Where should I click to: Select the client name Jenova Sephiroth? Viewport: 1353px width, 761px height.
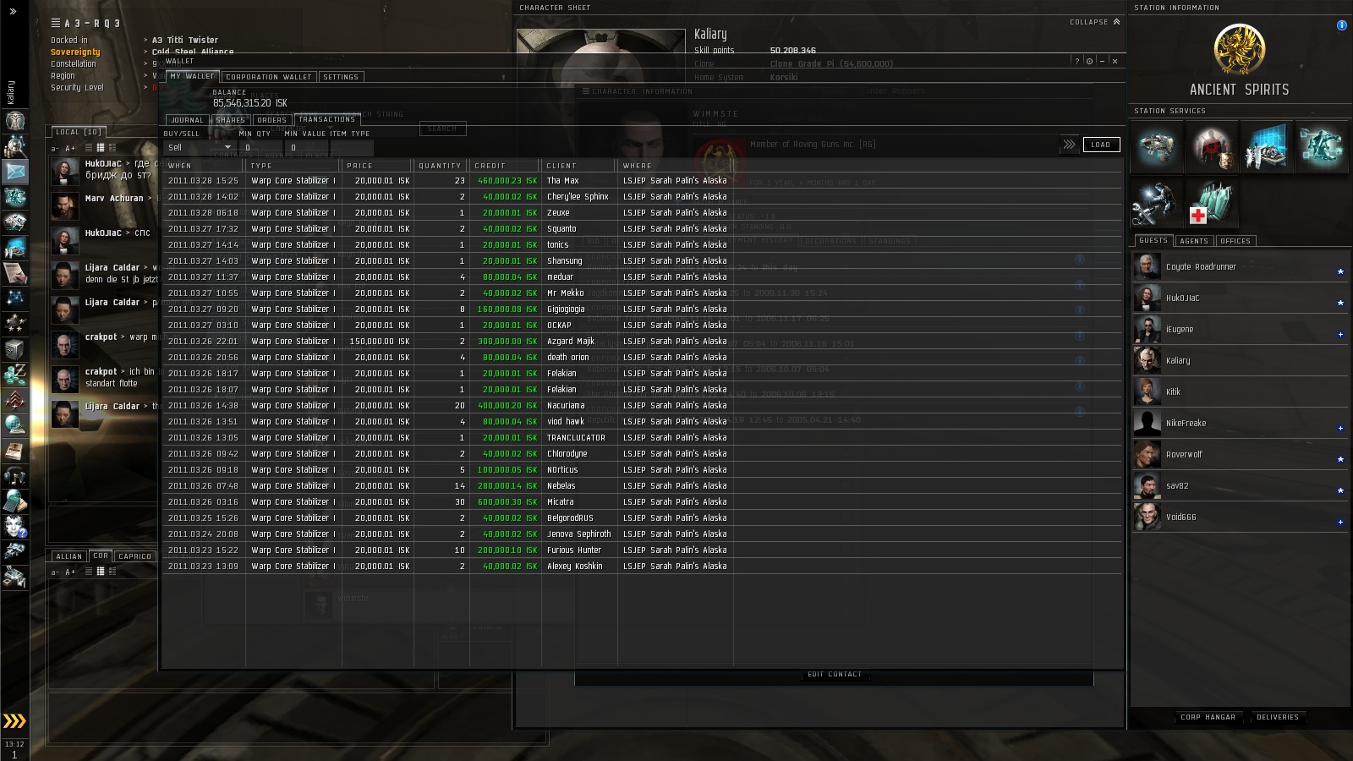(578, 534)
